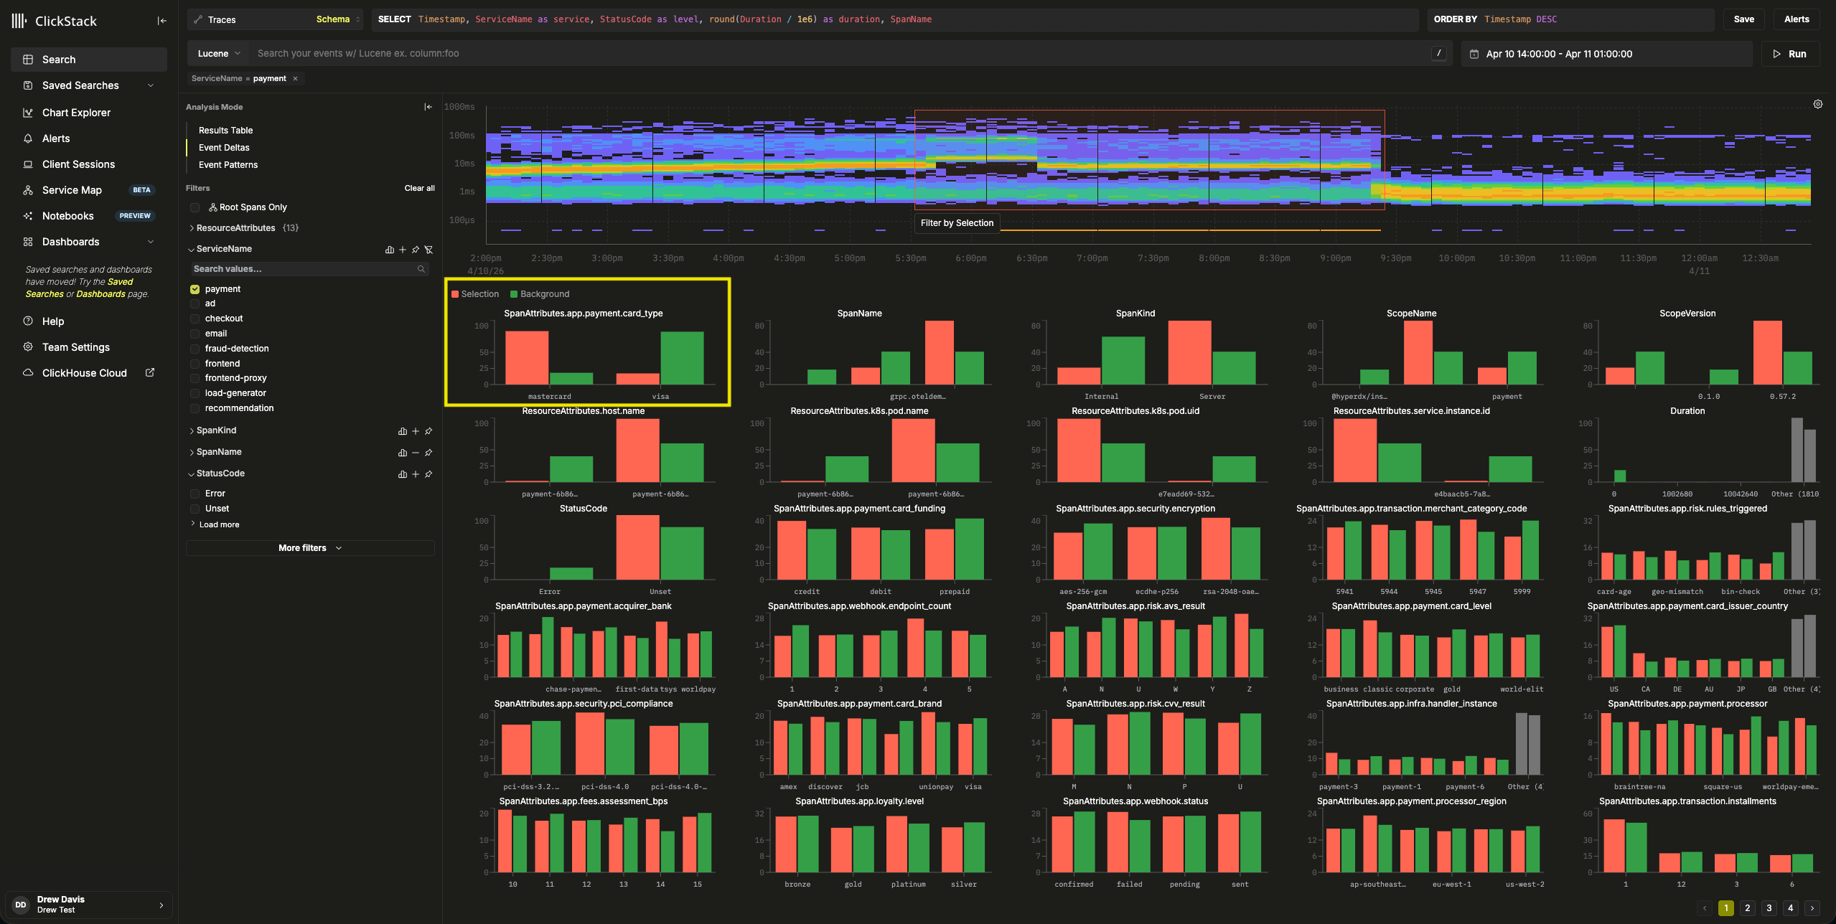The height and width of the screenshot is (924, 1836).
Task: Go to page 2 of charts
Action: [x=1747, y=908]
